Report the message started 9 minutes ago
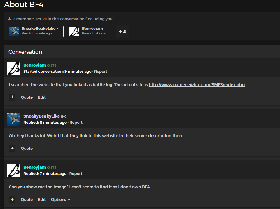 click(x=101, y=72)
